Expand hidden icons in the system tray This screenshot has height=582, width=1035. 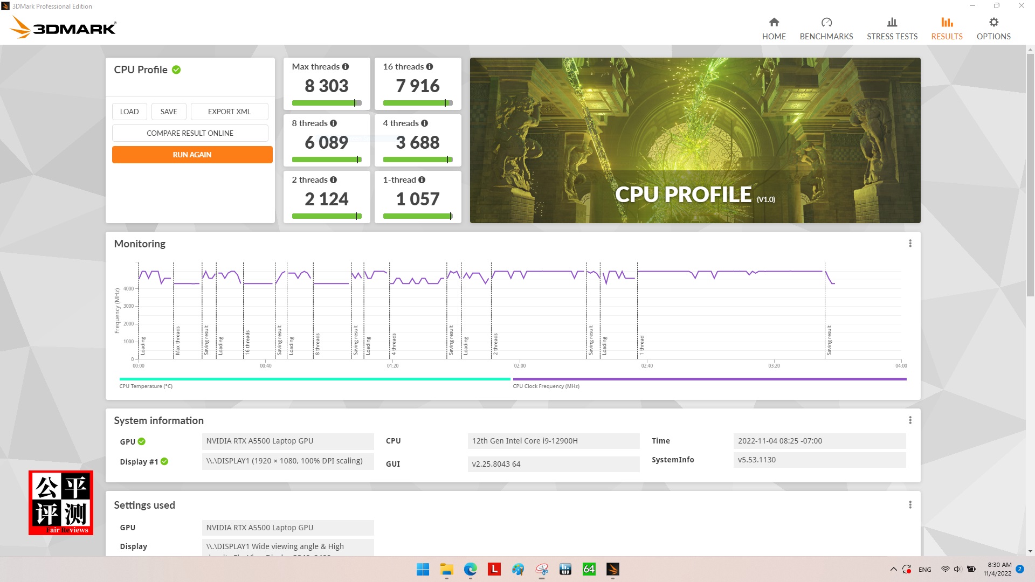pos(893,569)
